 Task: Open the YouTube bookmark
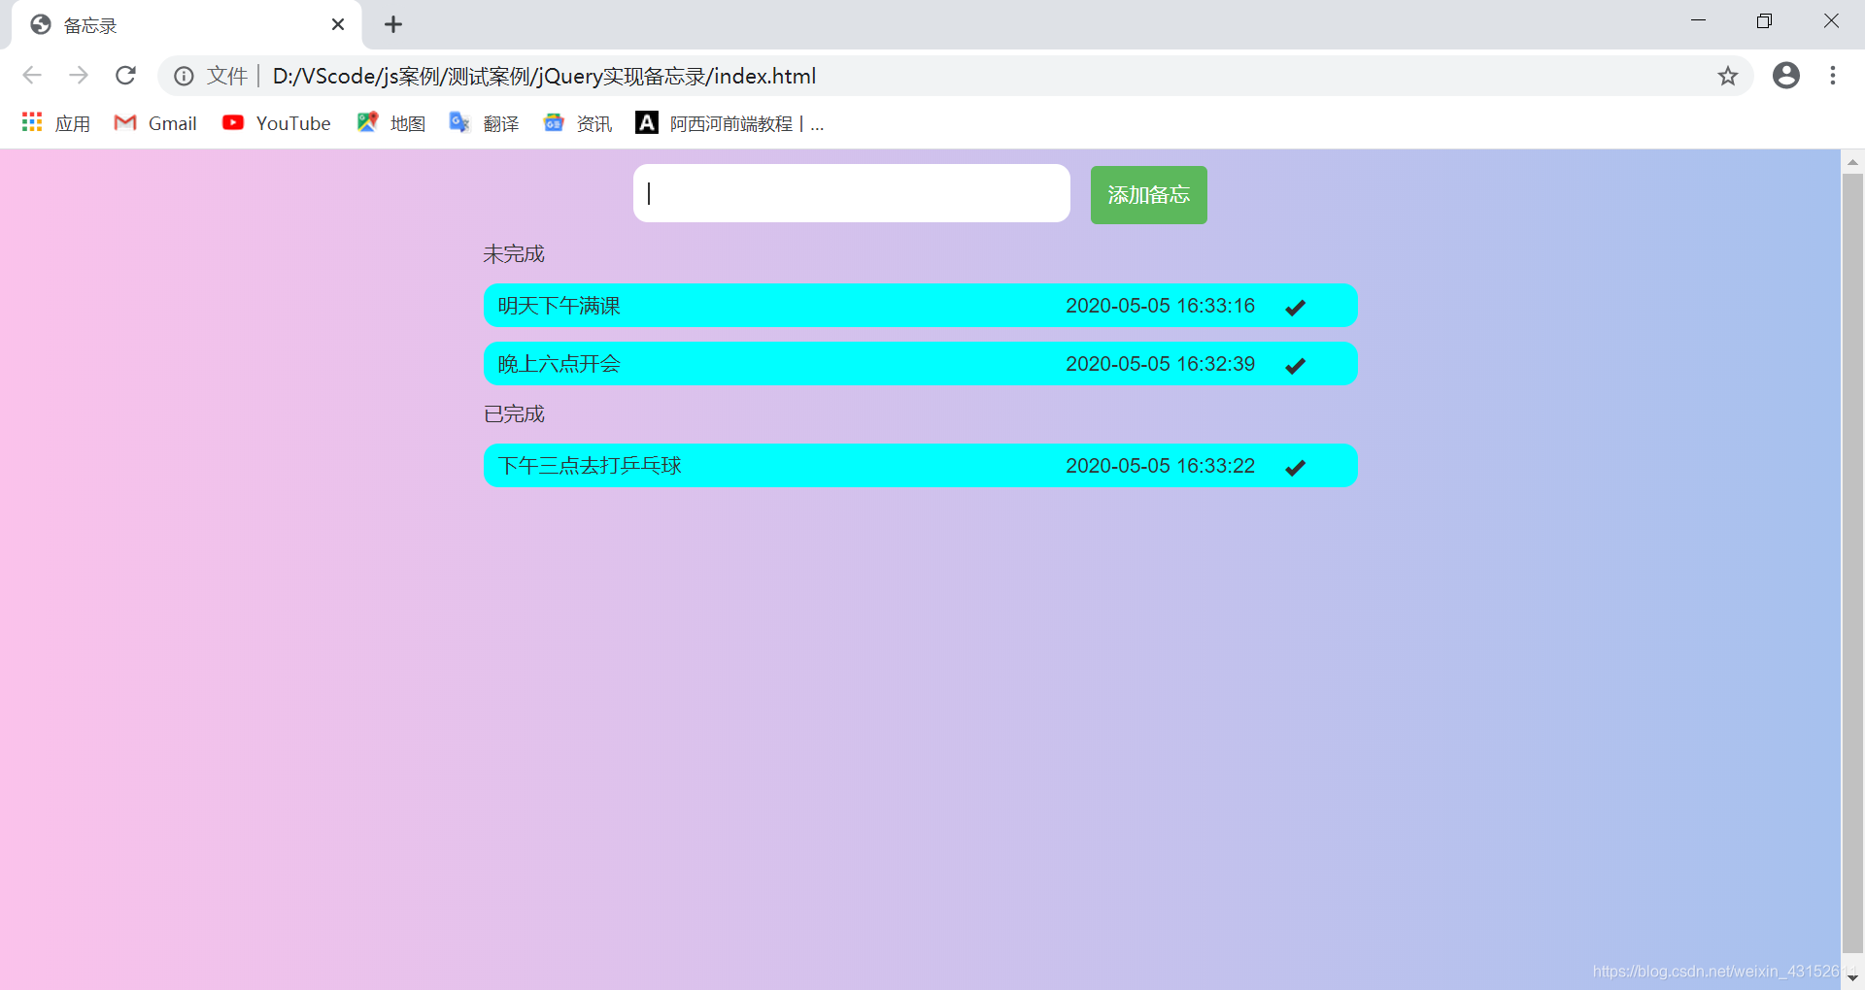coord(277,123)
